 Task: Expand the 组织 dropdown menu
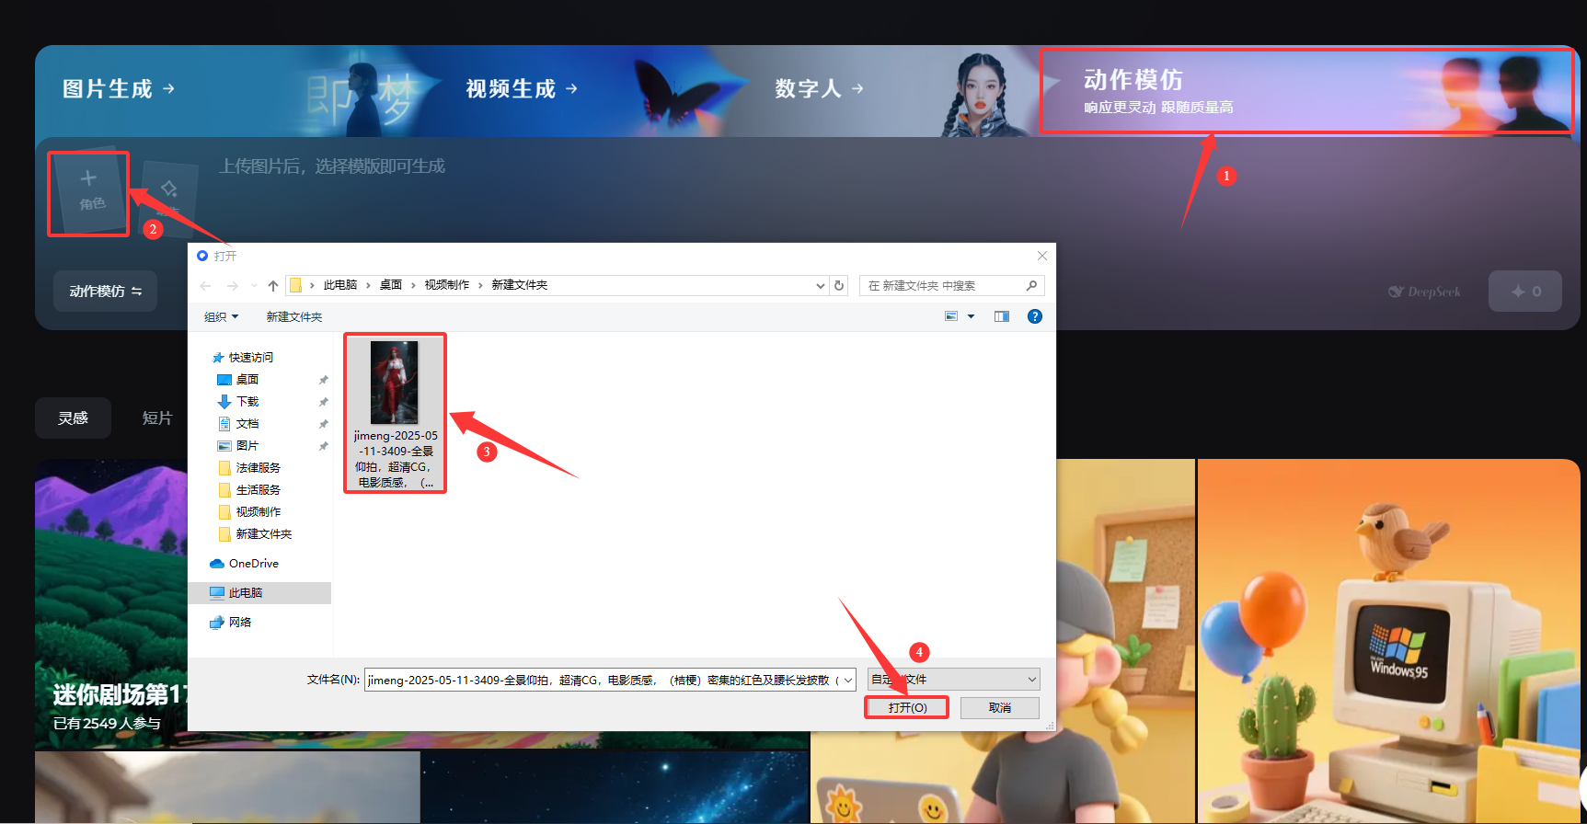(221, 317)
